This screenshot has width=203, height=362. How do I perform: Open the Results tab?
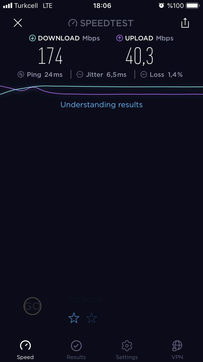click(76, 350)
